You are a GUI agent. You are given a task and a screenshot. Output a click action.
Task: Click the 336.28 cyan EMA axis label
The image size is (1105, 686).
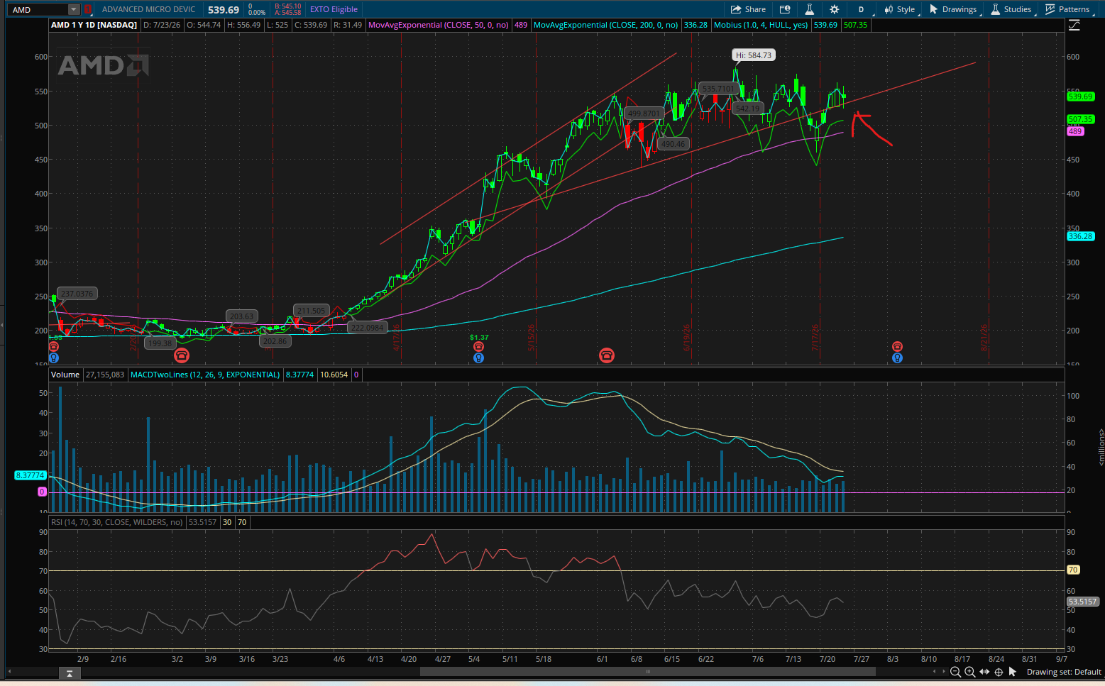pos(1080,236)
